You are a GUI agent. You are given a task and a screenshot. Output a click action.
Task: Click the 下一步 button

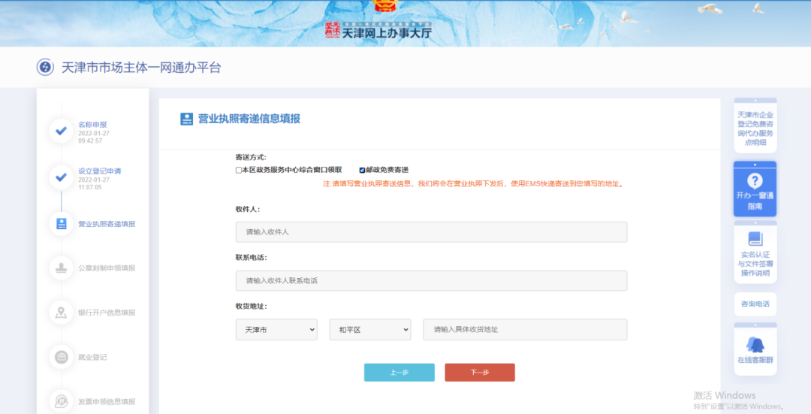point(480,373)
